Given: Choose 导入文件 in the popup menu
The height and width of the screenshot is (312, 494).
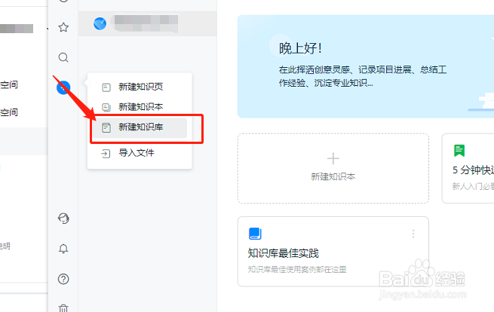Looking at the screenshot, I should 136,153.
